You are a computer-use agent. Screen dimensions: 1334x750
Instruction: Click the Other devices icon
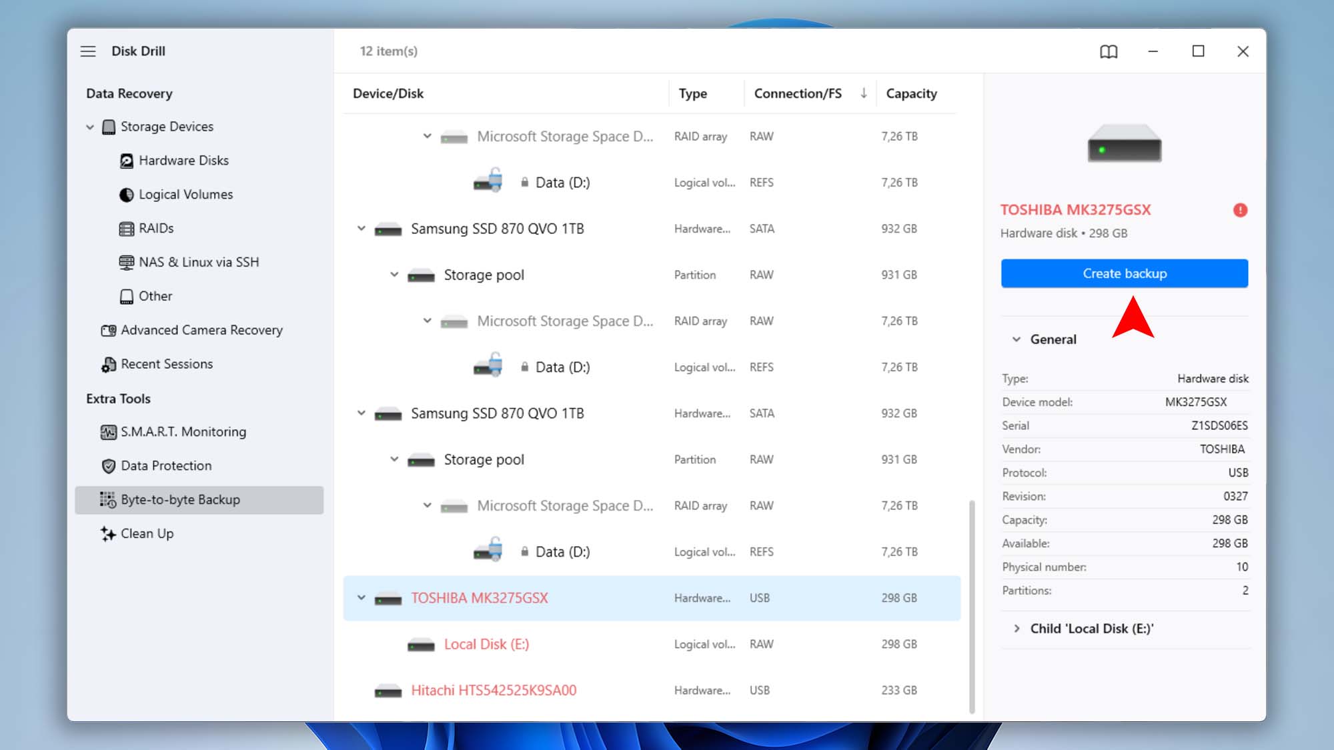pyautogui.click(x=127, y=297)
